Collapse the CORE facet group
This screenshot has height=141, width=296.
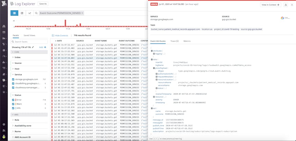[x=29, y=52]
